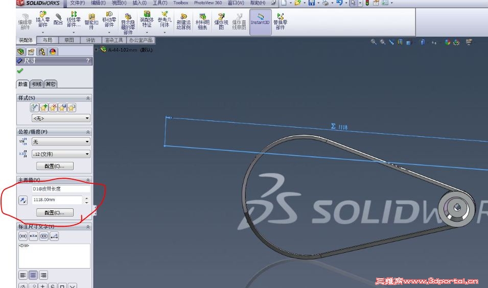Open the PhotoView 360 menu
The height and width of the screenshot is (288, 488).
[x=208, y=3]
